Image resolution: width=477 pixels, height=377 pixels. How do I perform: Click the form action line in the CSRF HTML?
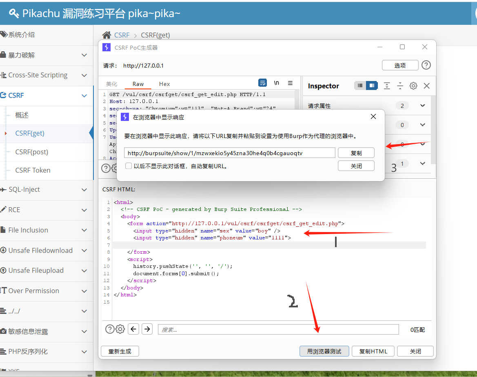pyautogui.click(x=236, y=224)
